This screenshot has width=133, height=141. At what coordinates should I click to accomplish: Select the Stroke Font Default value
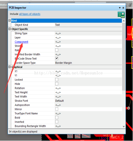coord(60,101)
